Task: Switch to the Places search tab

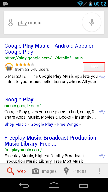Action: pyautogui.click(x=75, y=171)
